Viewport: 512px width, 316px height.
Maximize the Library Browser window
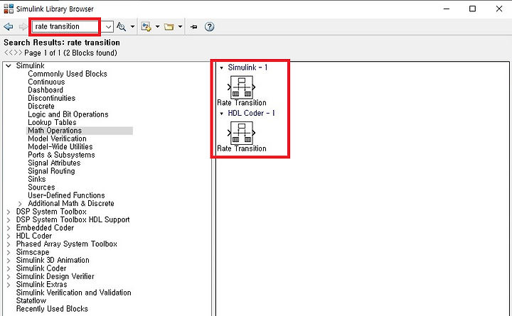[472, 9]
